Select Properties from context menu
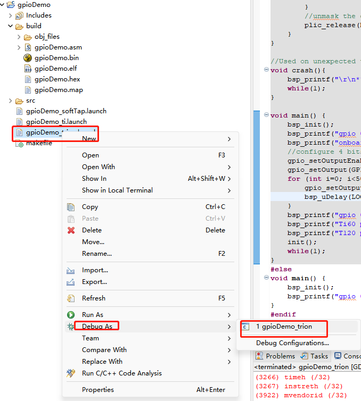 [x=97, y=390]
